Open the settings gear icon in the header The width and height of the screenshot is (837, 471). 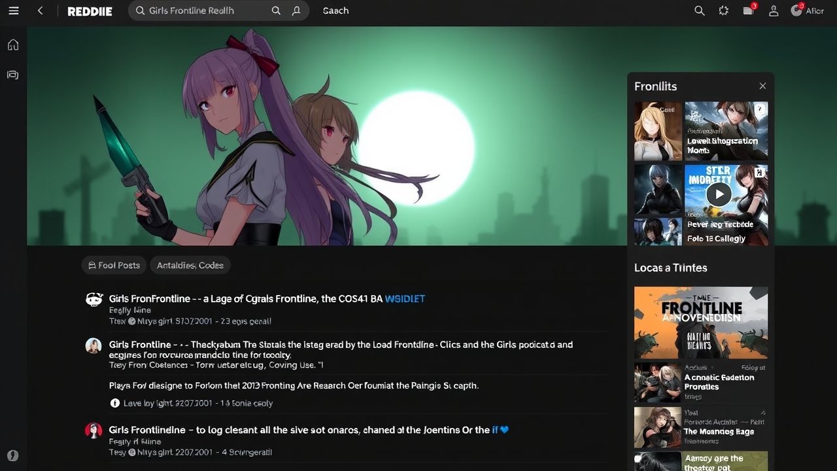[x=723, y=11]
